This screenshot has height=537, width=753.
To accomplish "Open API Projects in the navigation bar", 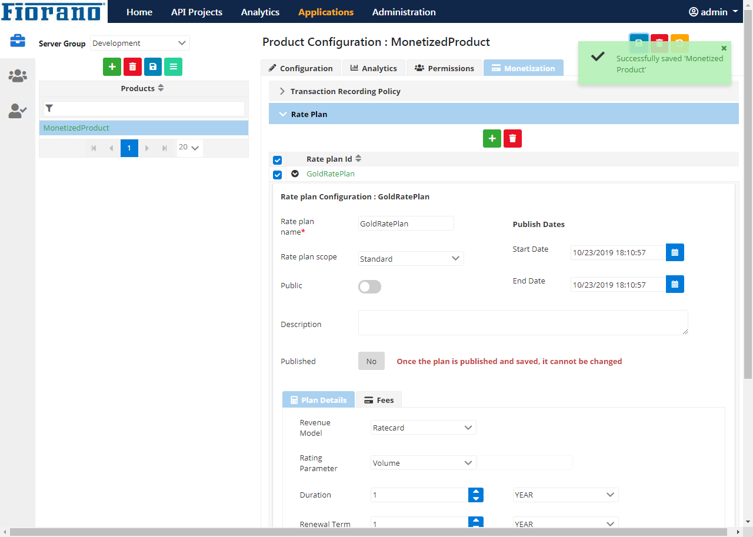I will (x=196, y=12).
